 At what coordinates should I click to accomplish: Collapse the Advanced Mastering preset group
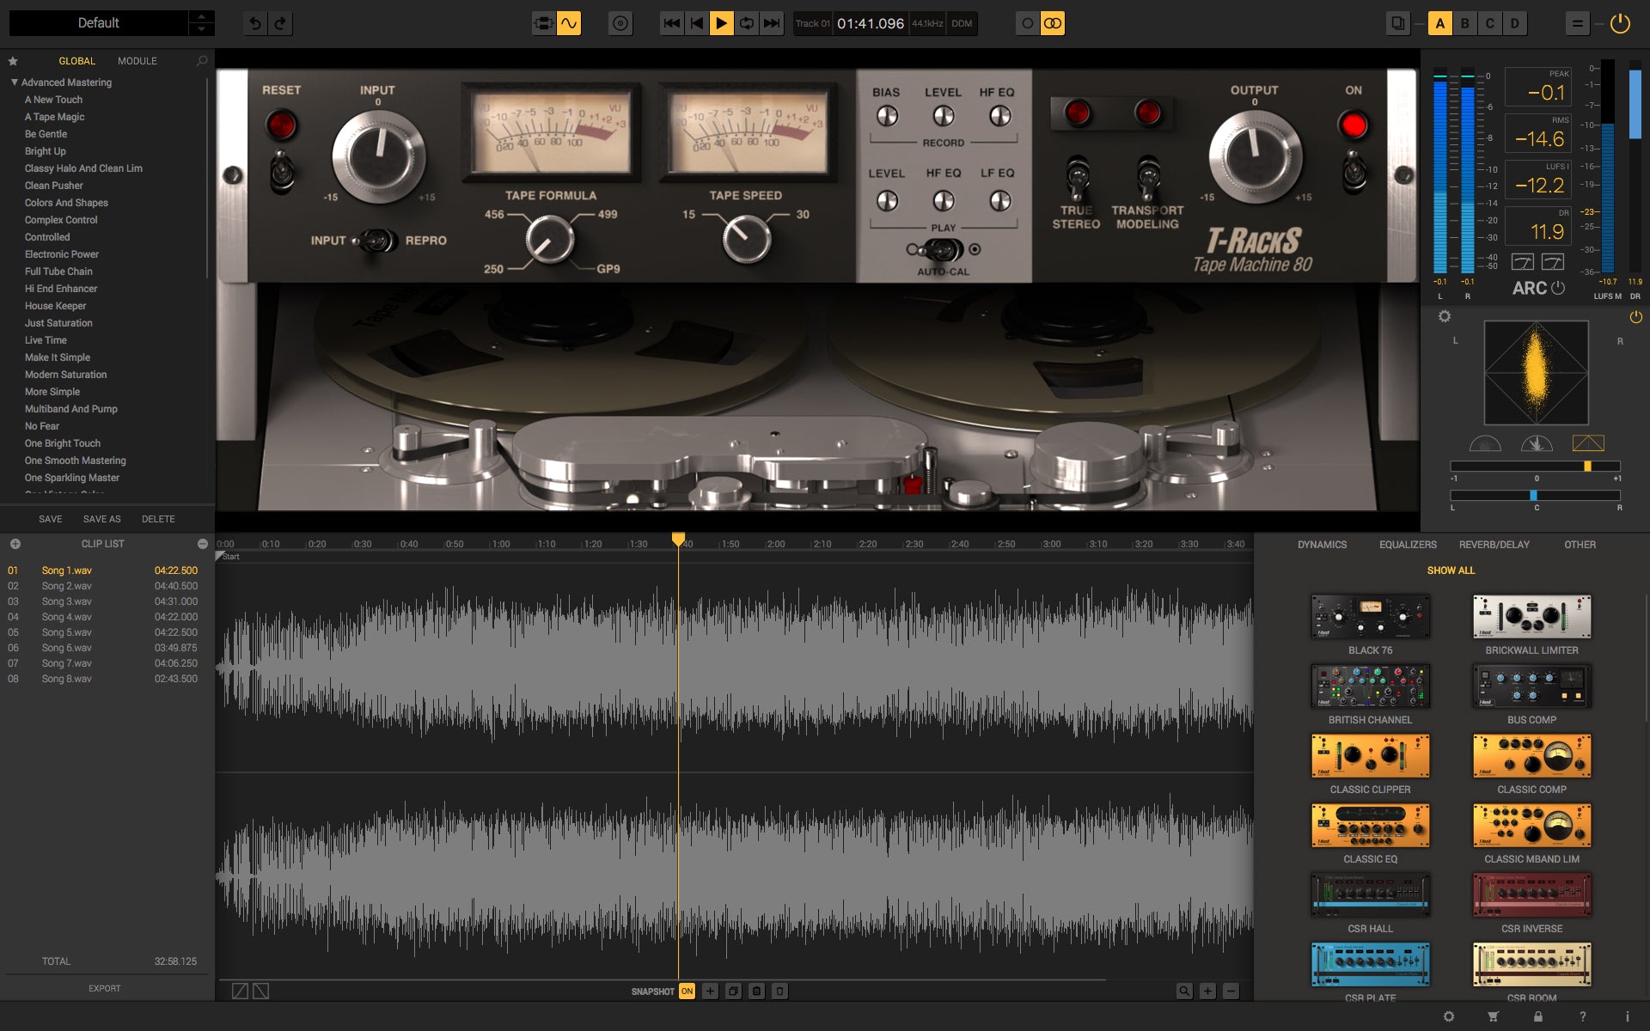point(13,82)
